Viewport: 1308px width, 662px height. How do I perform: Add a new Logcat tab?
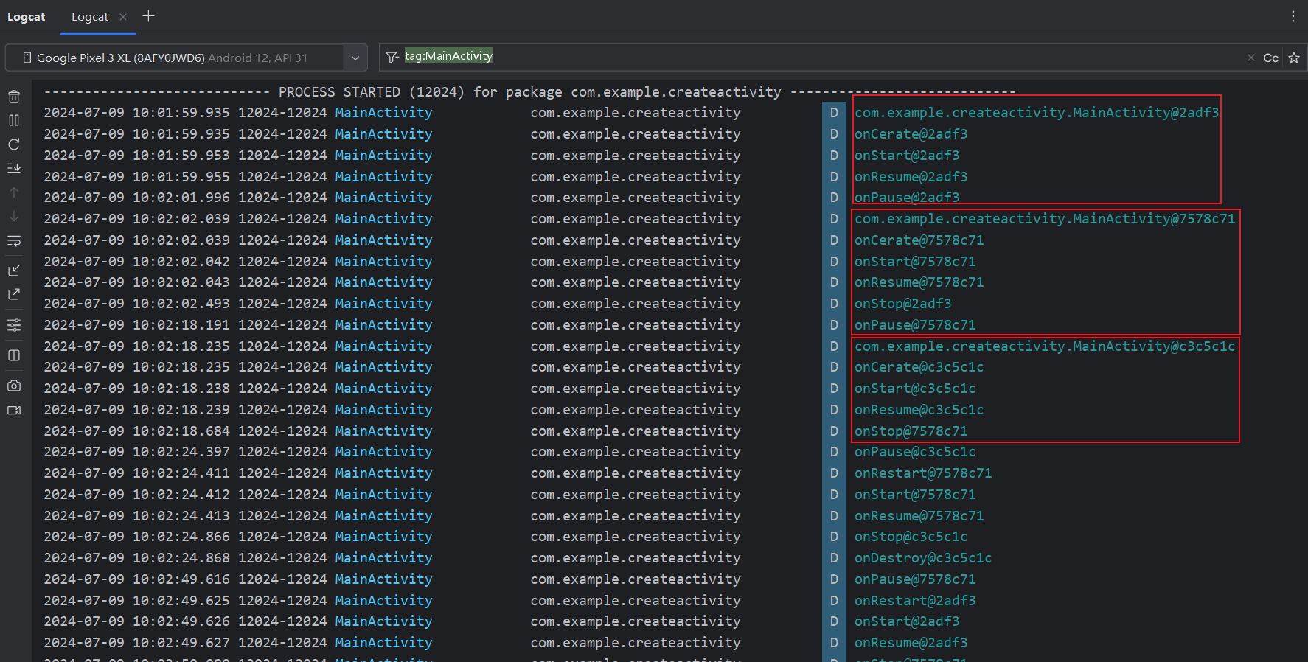[x=148, y=16]
